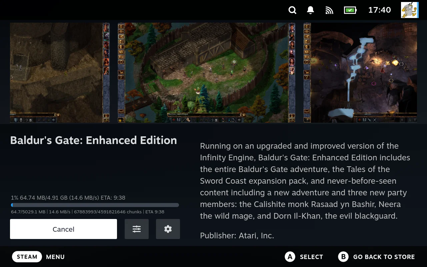Click the download progress bar
The image size is (427, 267).
[95, 205]
